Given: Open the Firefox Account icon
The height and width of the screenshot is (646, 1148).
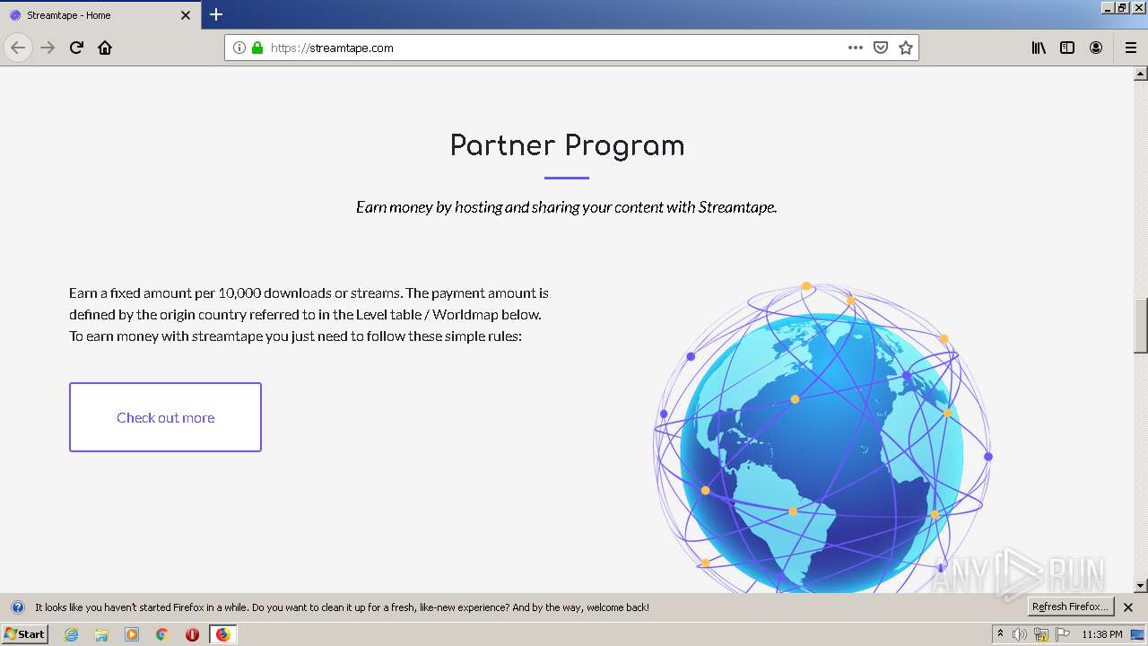Looking at the screenshot, I should 1096,48.
